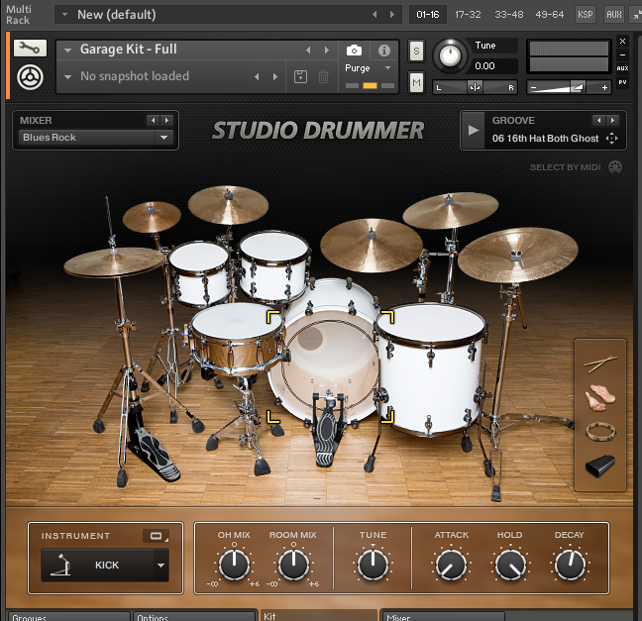Select the china cymbal

518,255
